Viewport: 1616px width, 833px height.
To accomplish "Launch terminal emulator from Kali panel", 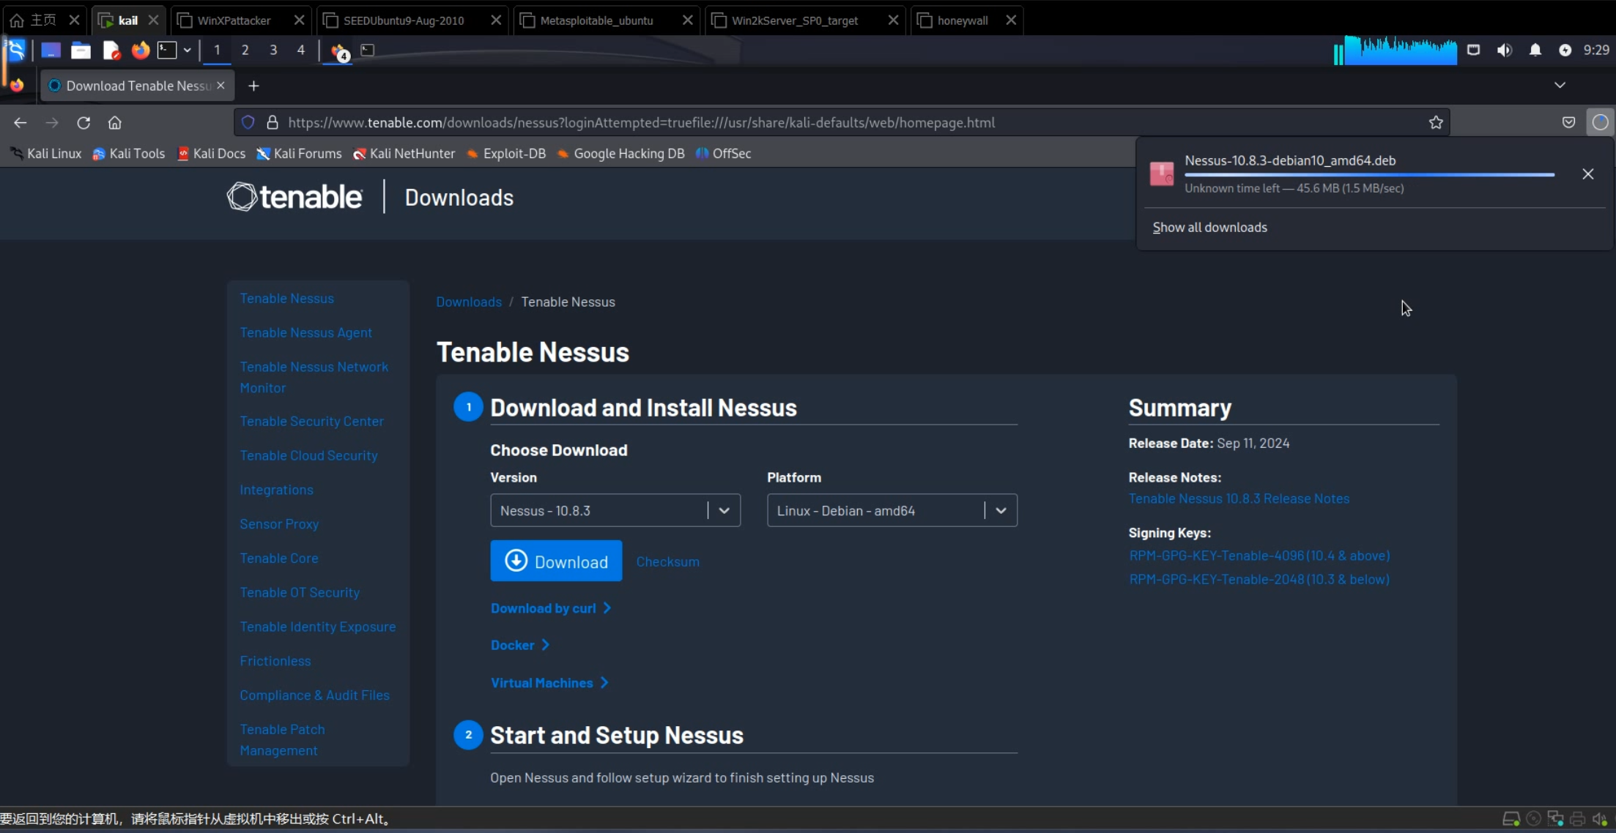I will click(x=167, y=51).
